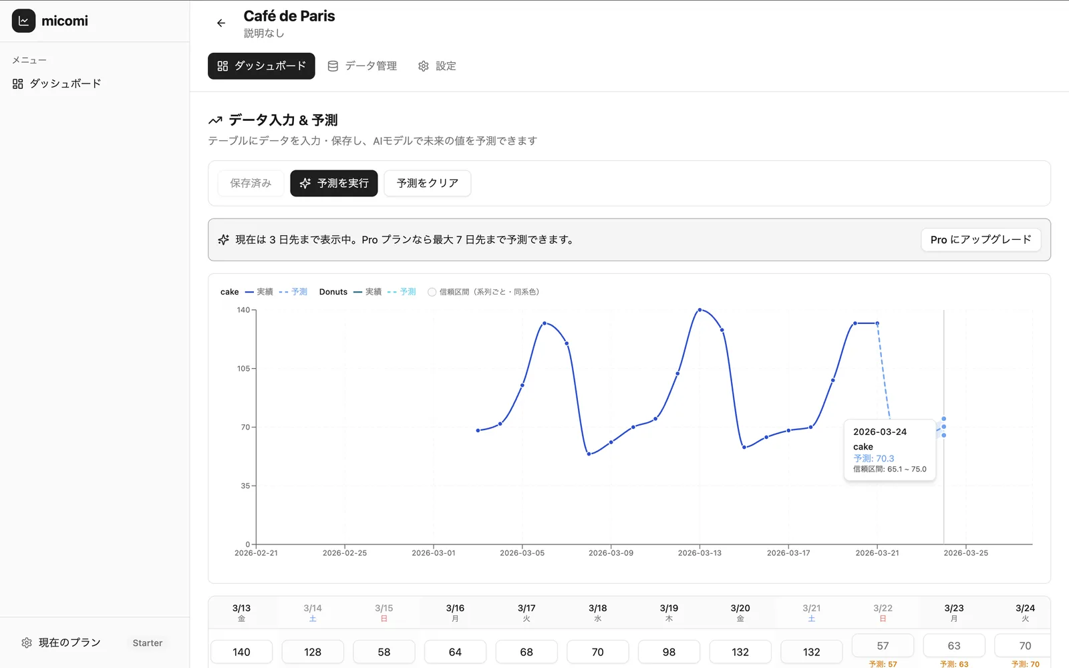The width and height of the screenshot is (1069, 668).
Task: Click the 3/23 predicted value field 63
Action: coord(954,646)
